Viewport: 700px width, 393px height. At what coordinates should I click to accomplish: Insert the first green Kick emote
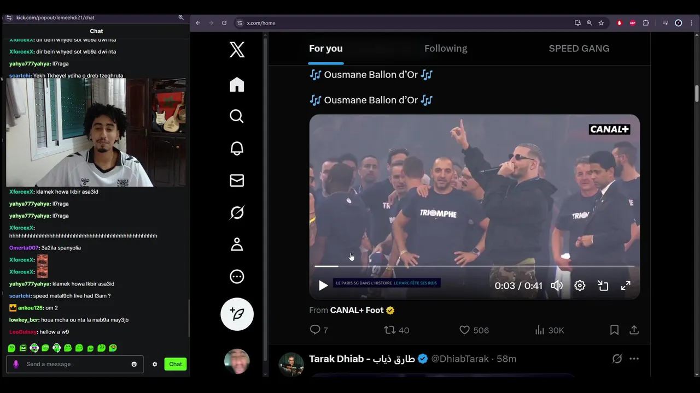click(x=11, y=348)
